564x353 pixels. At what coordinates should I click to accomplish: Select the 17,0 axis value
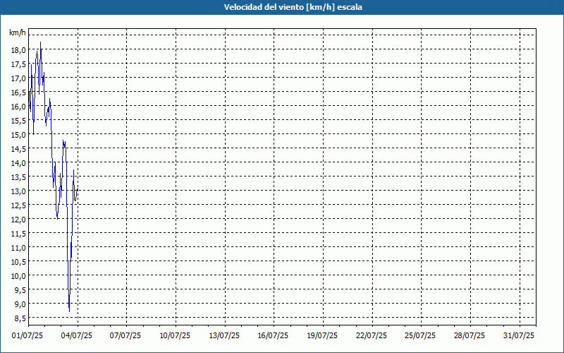[18, 78]
